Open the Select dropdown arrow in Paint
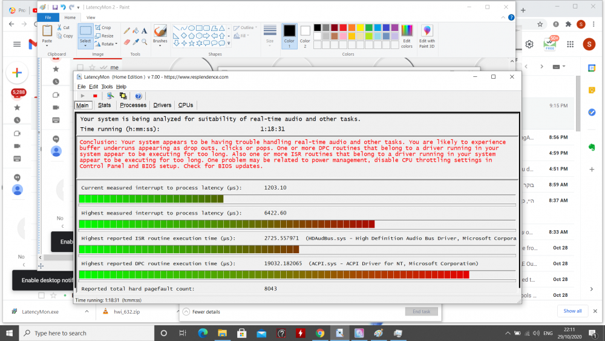The image size is (605, 341). tap(85, 45)
